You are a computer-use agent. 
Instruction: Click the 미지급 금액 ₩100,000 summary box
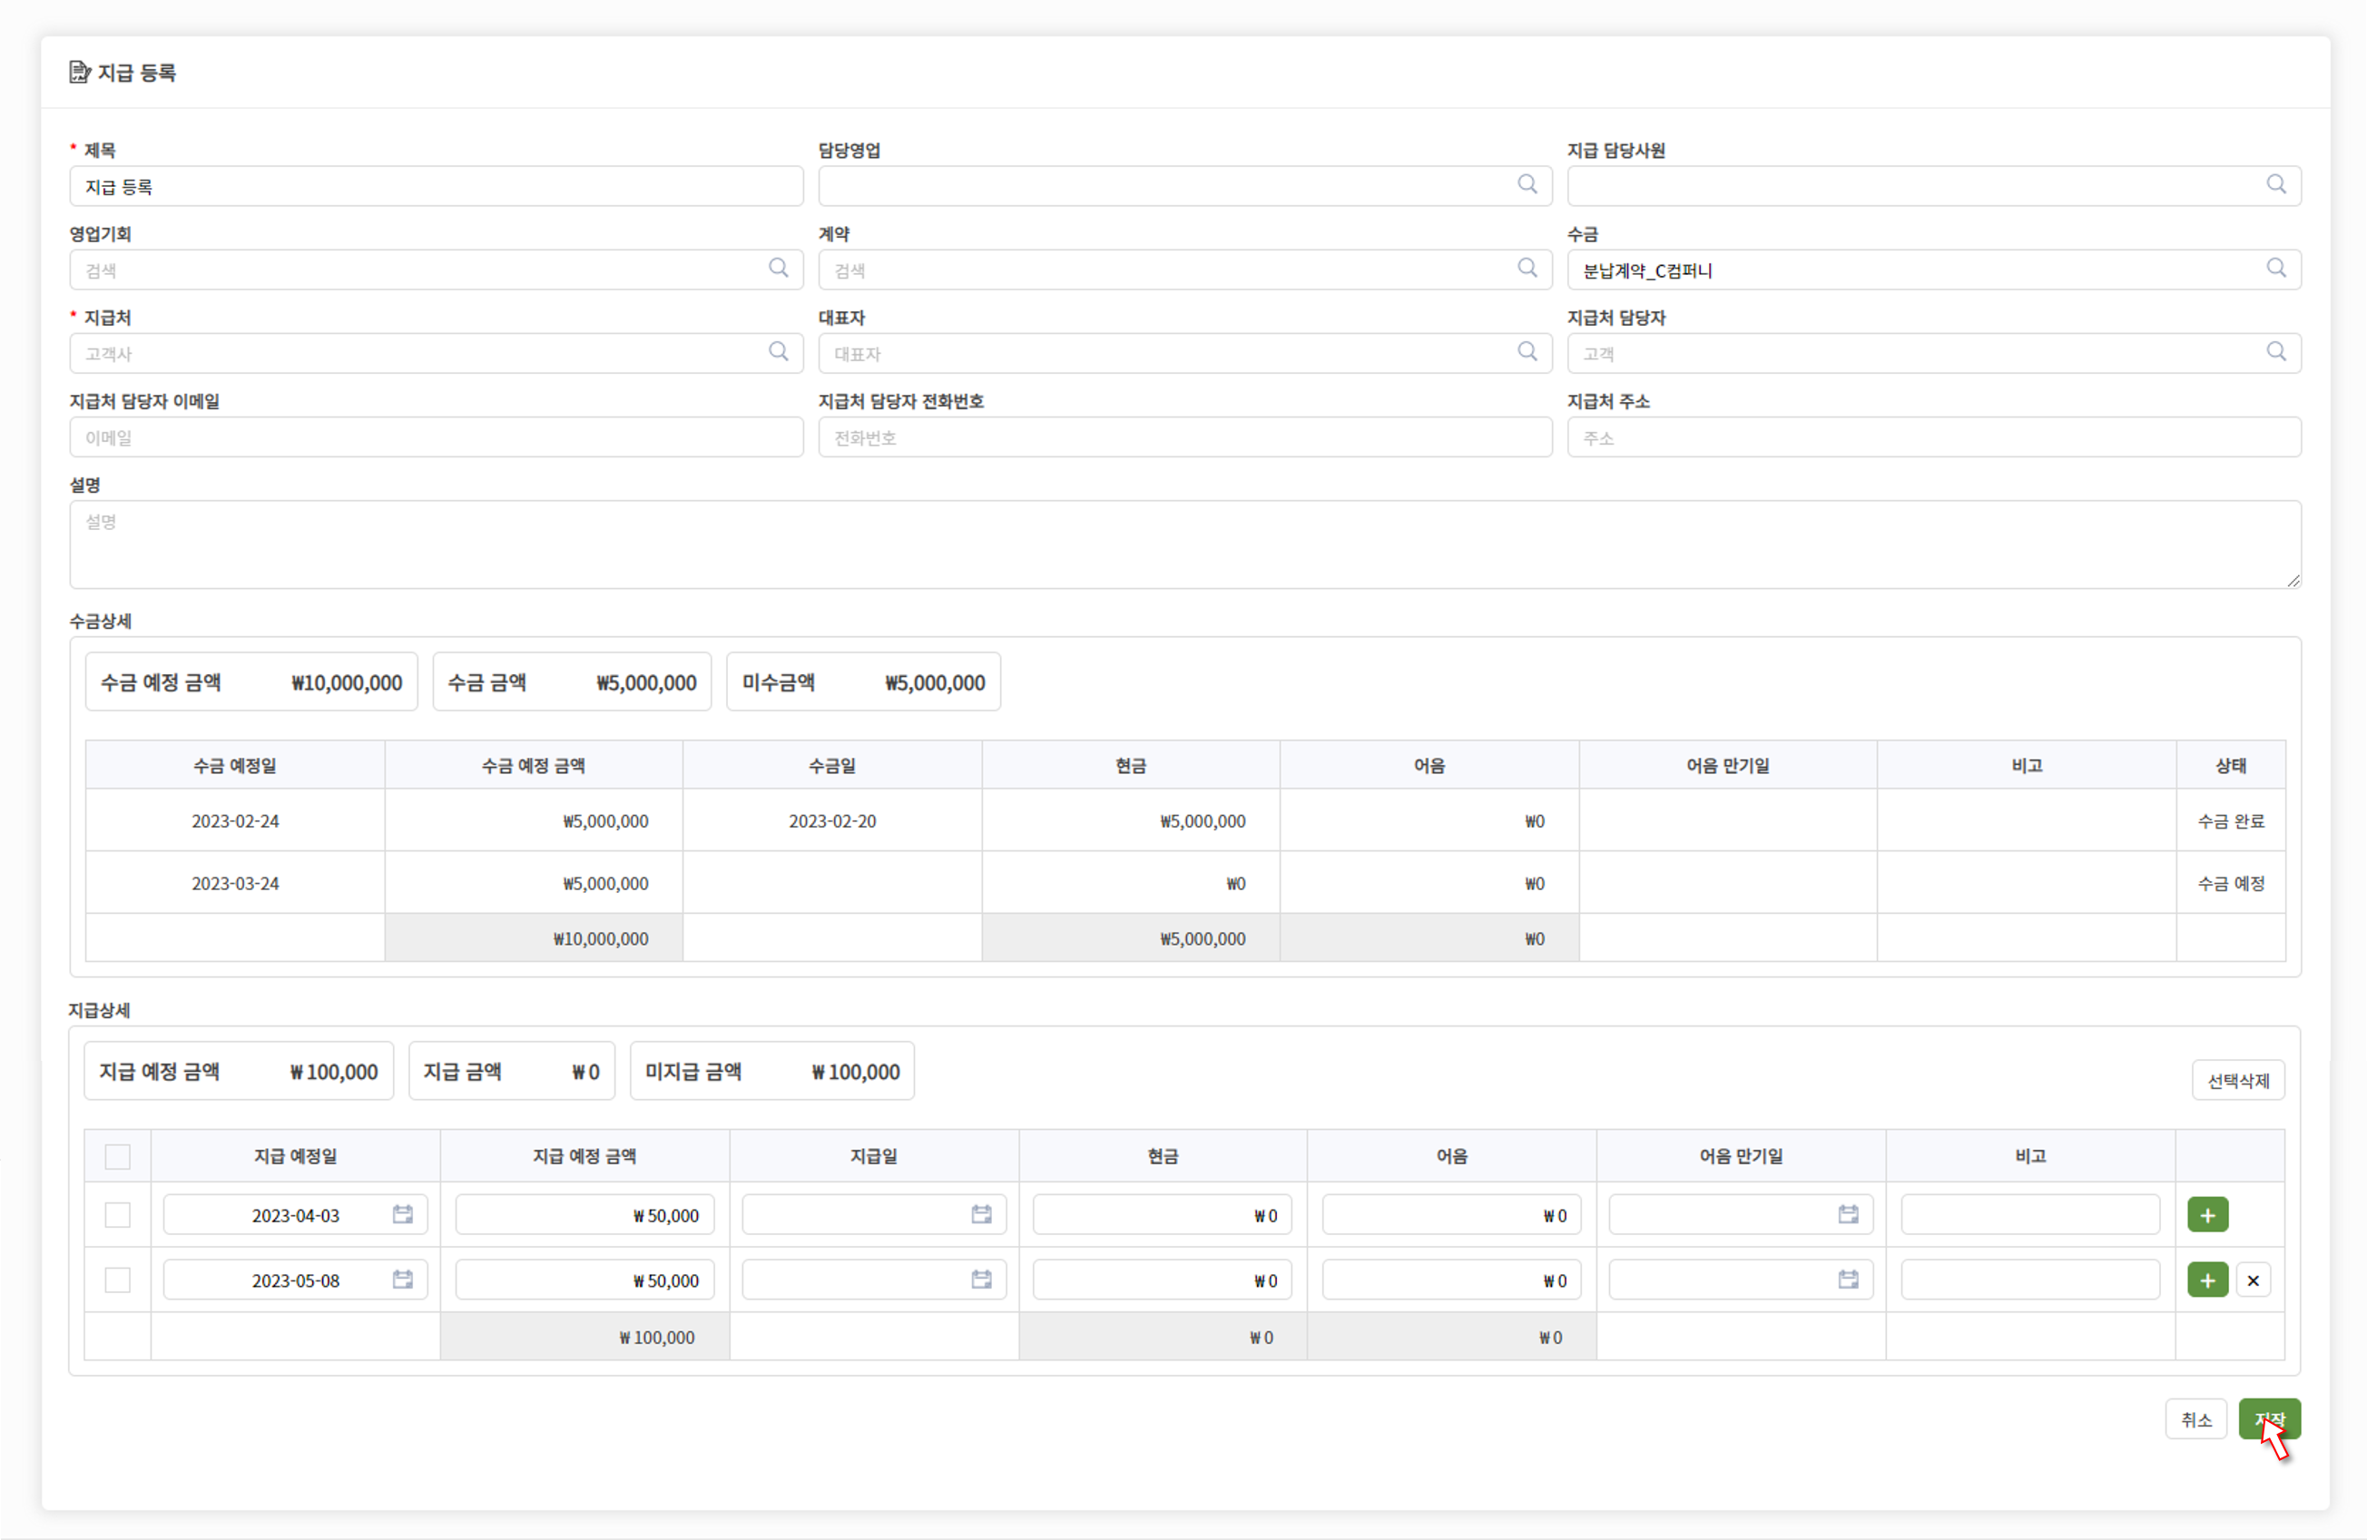click(771, 1071)
